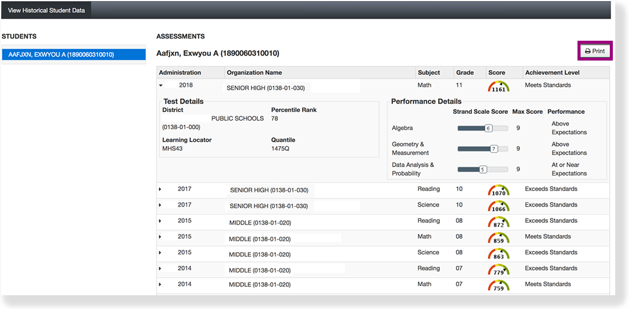The height and width of the screenshot is (309, 629).
Task: Collapse the 2018 Math assessment row
Action: (161, 86)
